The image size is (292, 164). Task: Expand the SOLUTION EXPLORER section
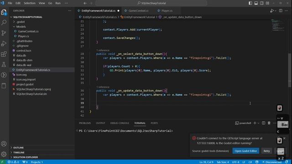pyautogui.click(x=26, y=157)
